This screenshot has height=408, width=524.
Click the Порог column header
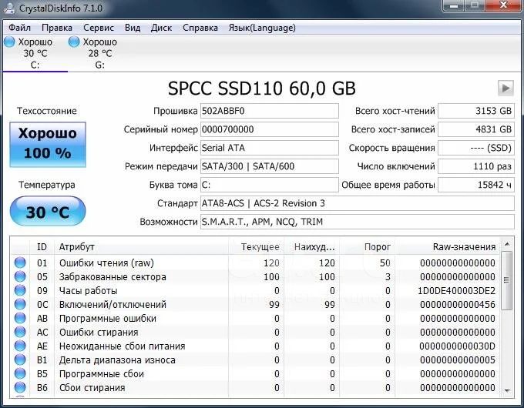[368, 247]
